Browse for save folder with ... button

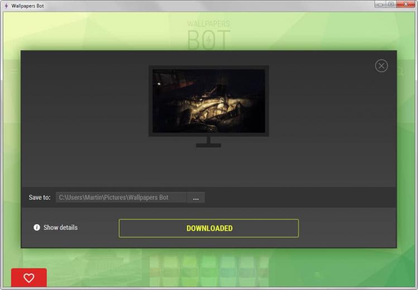click(x=196, y=197)
